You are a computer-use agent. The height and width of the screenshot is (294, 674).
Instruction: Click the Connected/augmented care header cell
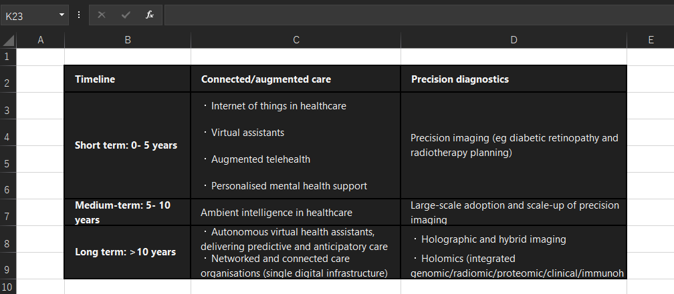296,79
